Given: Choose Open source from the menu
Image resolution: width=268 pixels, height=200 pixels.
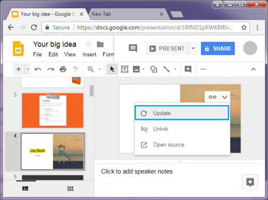Looking at the screenshot, I should pos(182,145).
